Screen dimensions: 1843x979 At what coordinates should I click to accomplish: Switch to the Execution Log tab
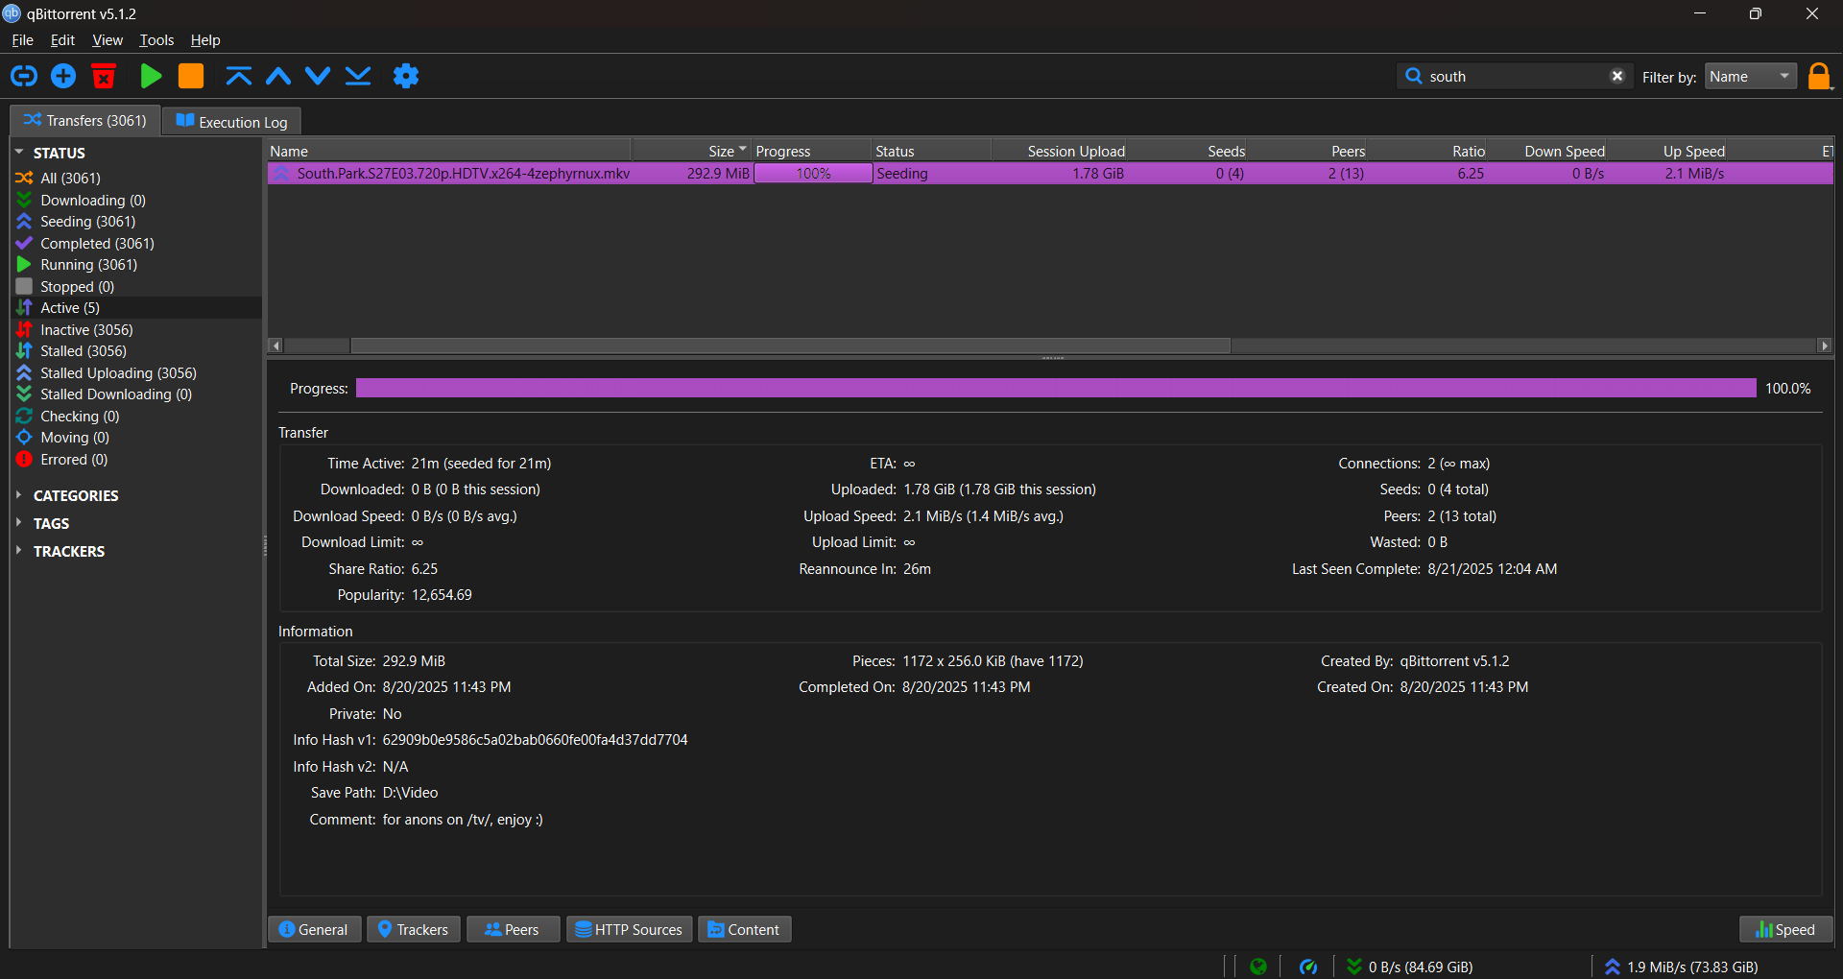(x=232, y=122)
